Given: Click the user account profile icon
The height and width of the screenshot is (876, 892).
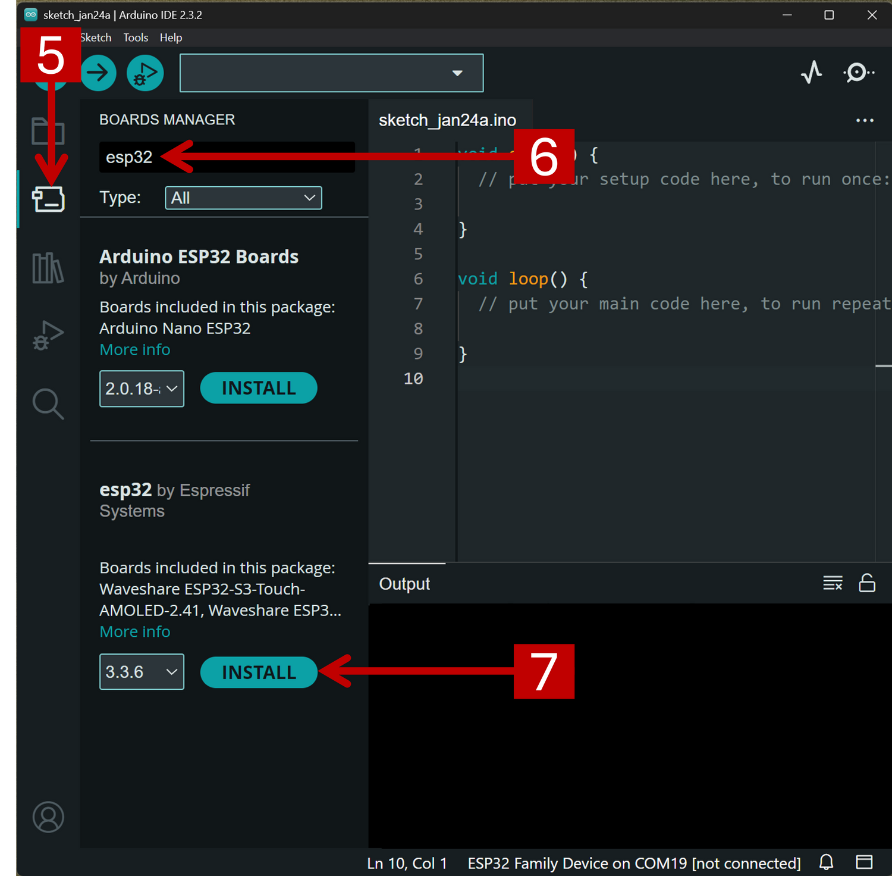Looking at the screenshot, I should 48,817.
